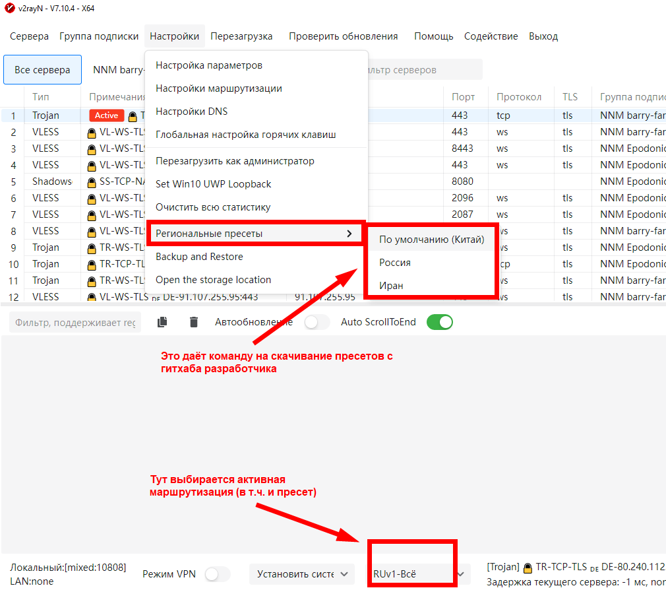Open the Помощь menu
The image size is (666, 590).
[434, 36]
